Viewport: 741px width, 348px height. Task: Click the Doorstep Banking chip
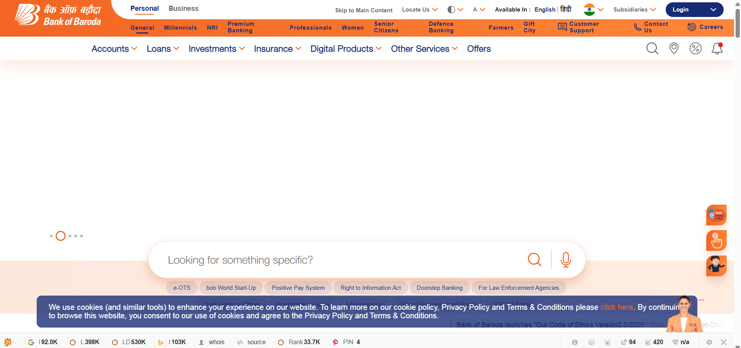(x=439, y=288)
